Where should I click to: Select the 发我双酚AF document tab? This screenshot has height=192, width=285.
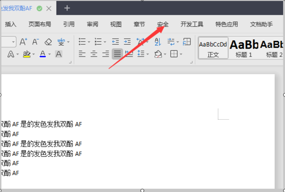pos(17,9)
